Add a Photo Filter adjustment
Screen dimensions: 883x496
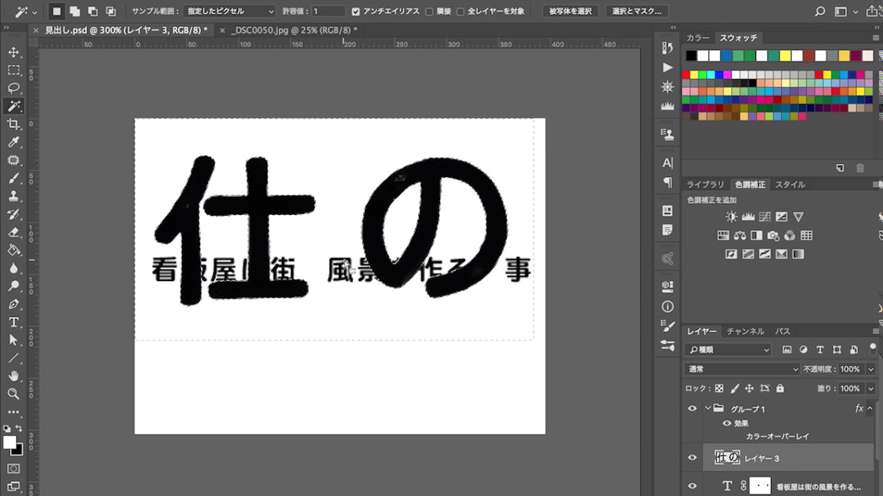tap(773, 236)
